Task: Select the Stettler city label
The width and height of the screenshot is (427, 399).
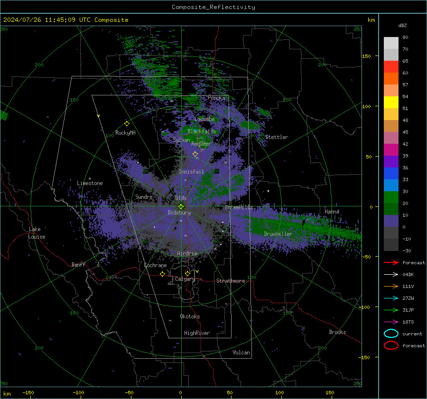Action: click(277, 137)
